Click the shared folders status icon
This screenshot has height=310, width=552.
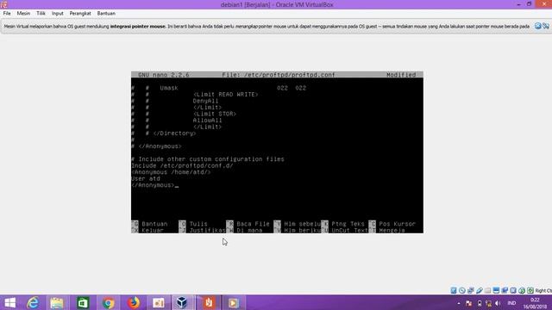pyautogui.click(x=487, y=290)
